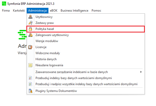Open the Firma menu

(x=6, y=10)
